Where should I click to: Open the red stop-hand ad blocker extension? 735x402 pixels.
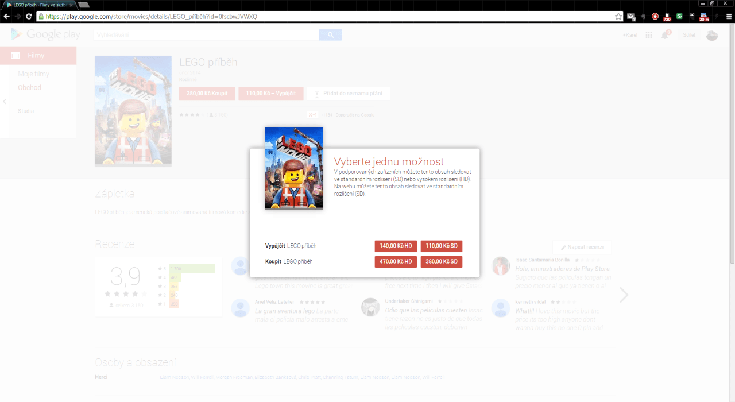click(x=655, y=17)
